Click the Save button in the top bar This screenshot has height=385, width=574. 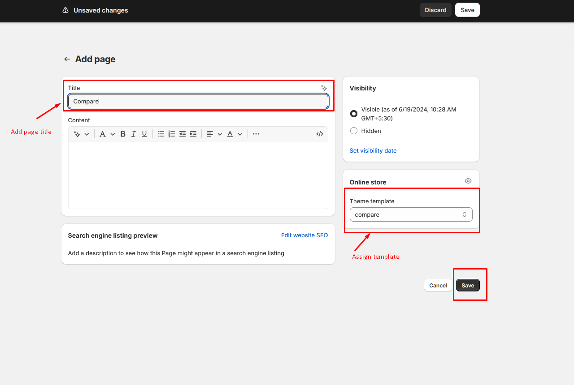467,10
